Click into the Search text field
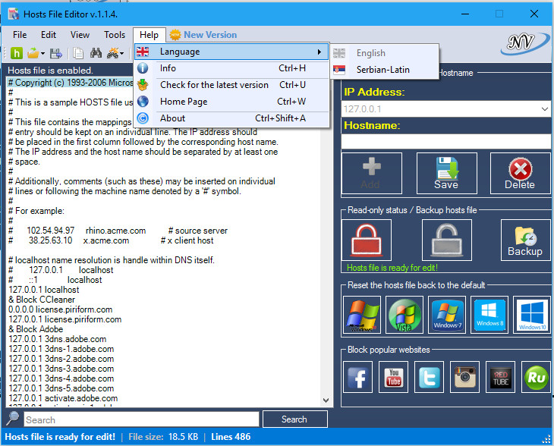Viewport: 554px width, 446px height. (141, 419)
